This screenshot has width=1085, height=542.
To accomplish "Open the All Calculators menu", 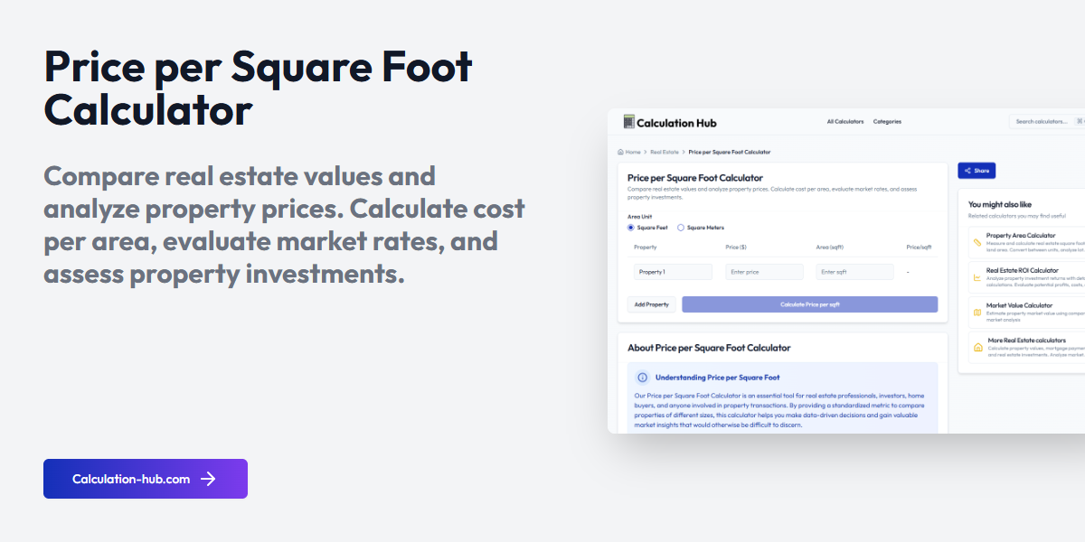I will 845,122.
